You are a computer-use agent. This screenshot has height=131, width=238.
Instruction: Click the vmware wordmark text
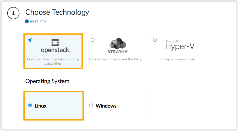click(x=118, y=51)
